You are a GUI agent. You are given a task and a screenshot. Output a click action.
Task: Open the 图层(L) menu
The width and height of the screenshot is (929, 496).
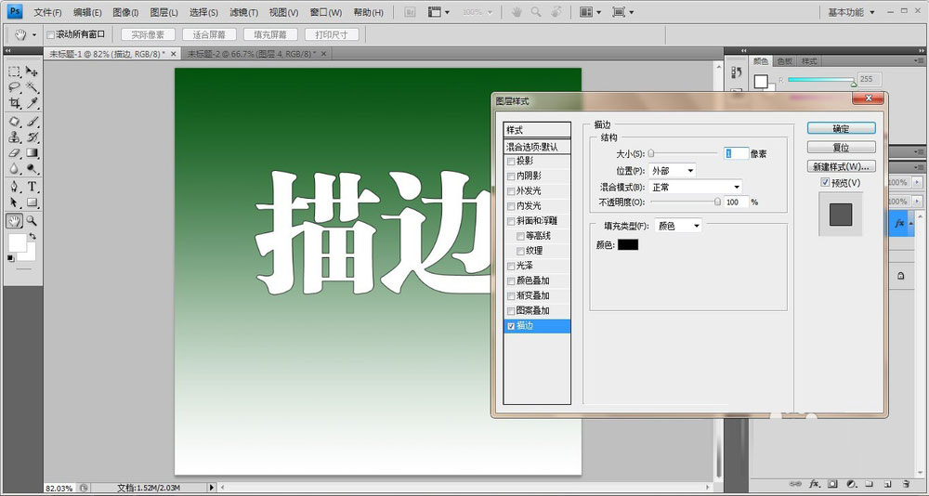click(164, 12)
